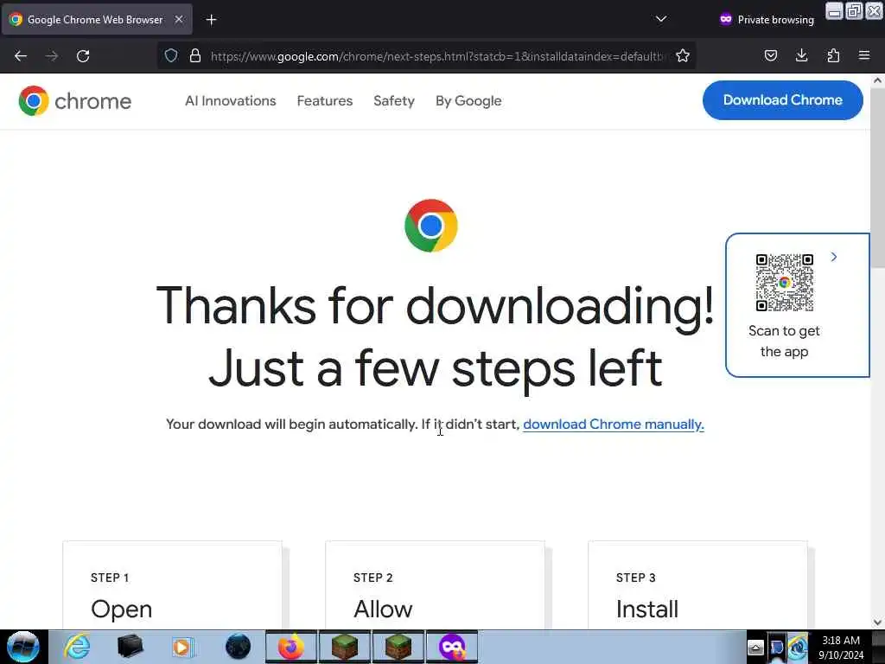Click the QR code image

point(784,283)
